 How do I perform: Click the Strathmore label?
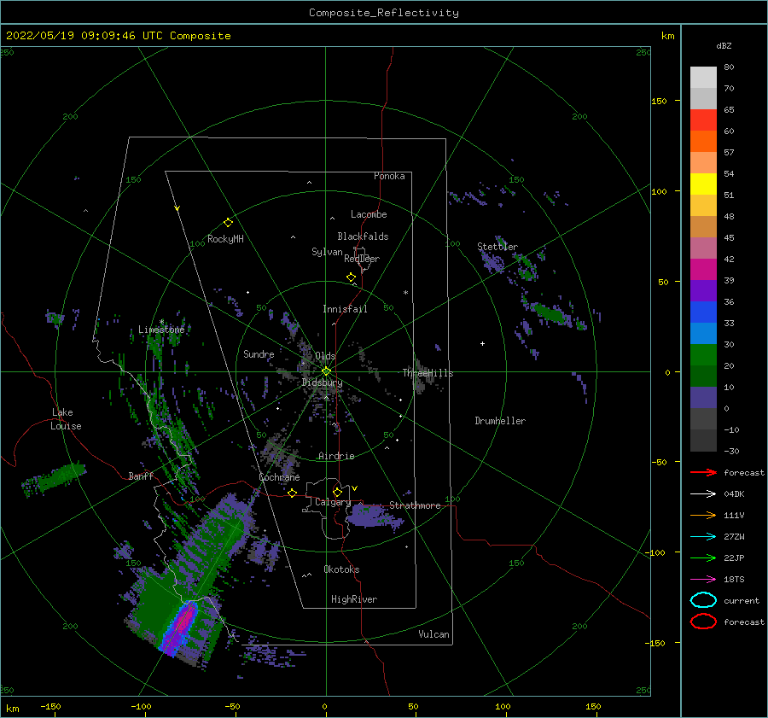click(x=415, y=505)
